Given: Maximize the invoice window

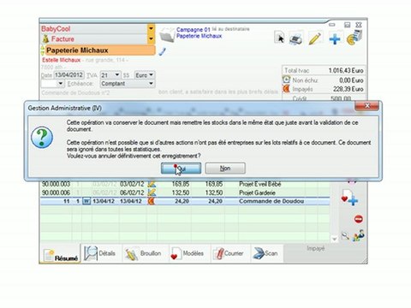Looking at the screenshot, I should coord(347,25).
